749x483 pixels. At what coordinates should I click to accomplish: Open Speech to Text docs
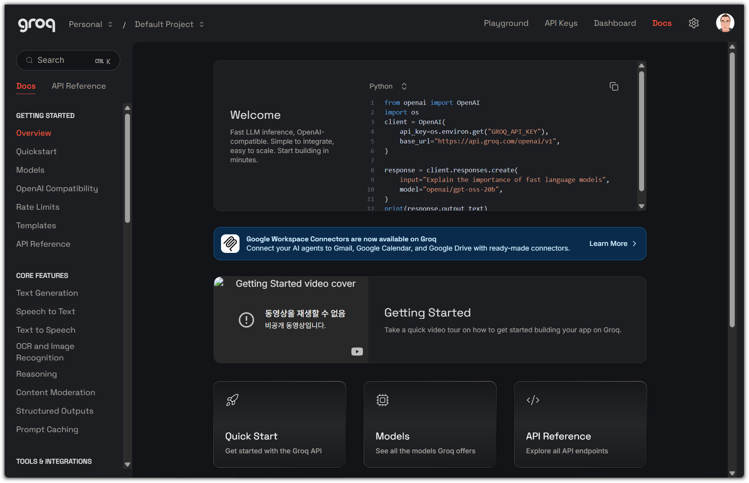(46, 311)
